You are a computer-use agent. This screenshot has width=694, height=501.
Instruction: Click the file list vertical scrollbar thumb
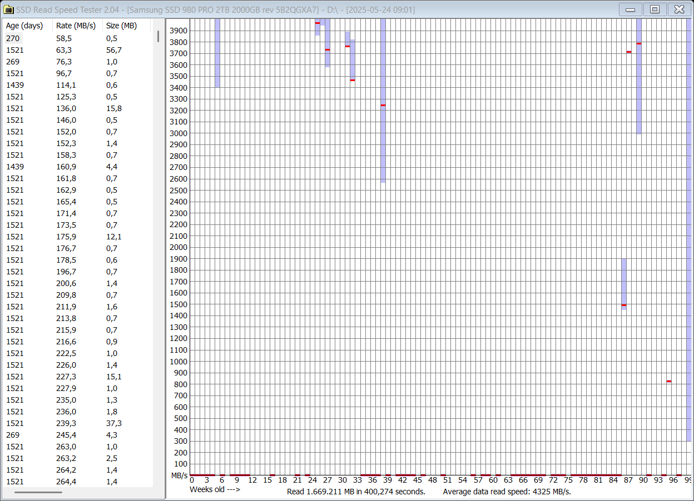[158, 37]
